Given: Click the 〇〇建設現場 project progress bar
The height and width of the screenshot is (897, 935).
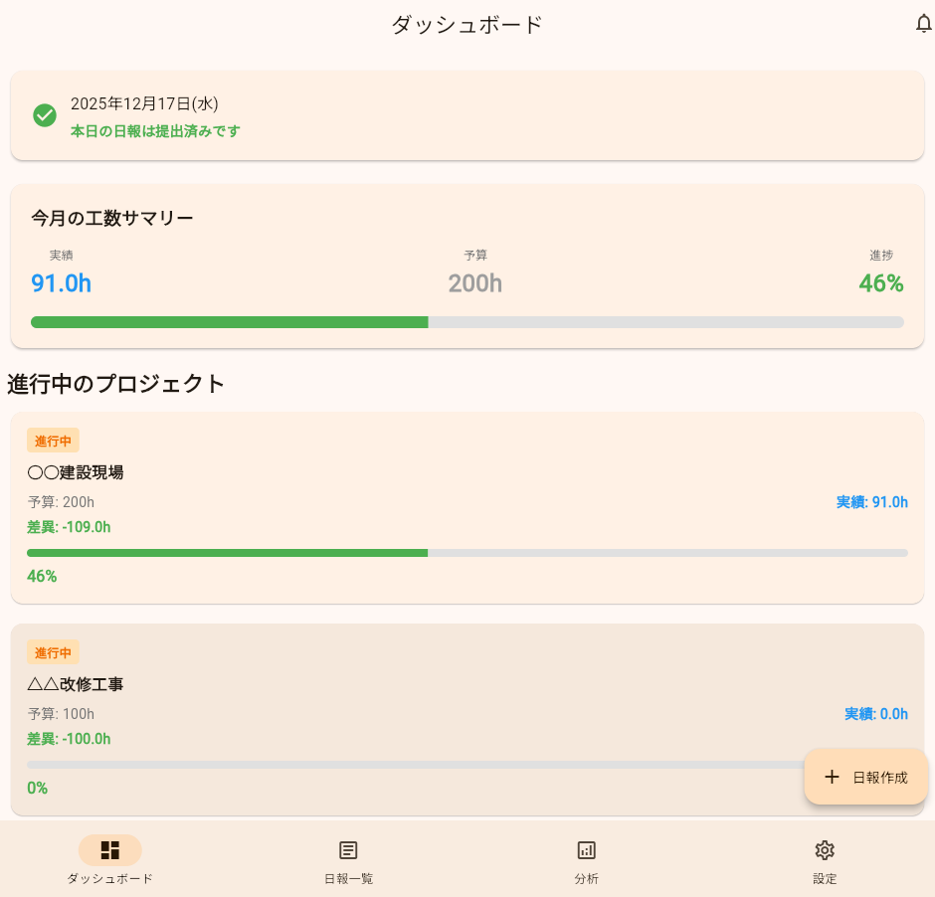Looking at the screenshot, I should click(x=467, y=553).
